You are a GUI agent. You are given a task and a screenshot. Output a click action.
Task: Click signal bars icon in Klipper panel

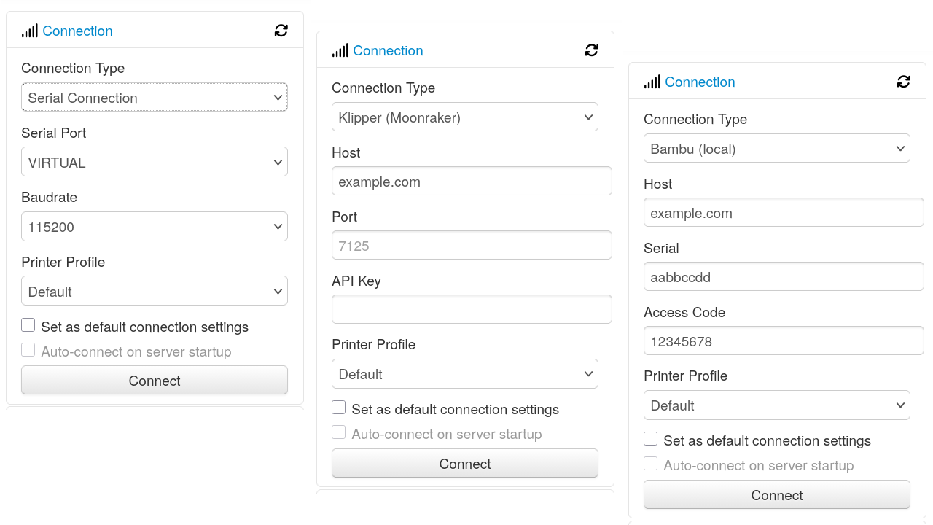340,50
